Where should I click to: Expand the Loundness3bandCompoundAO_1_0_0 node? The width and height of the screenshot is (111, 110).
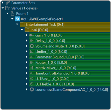point(27,90)
